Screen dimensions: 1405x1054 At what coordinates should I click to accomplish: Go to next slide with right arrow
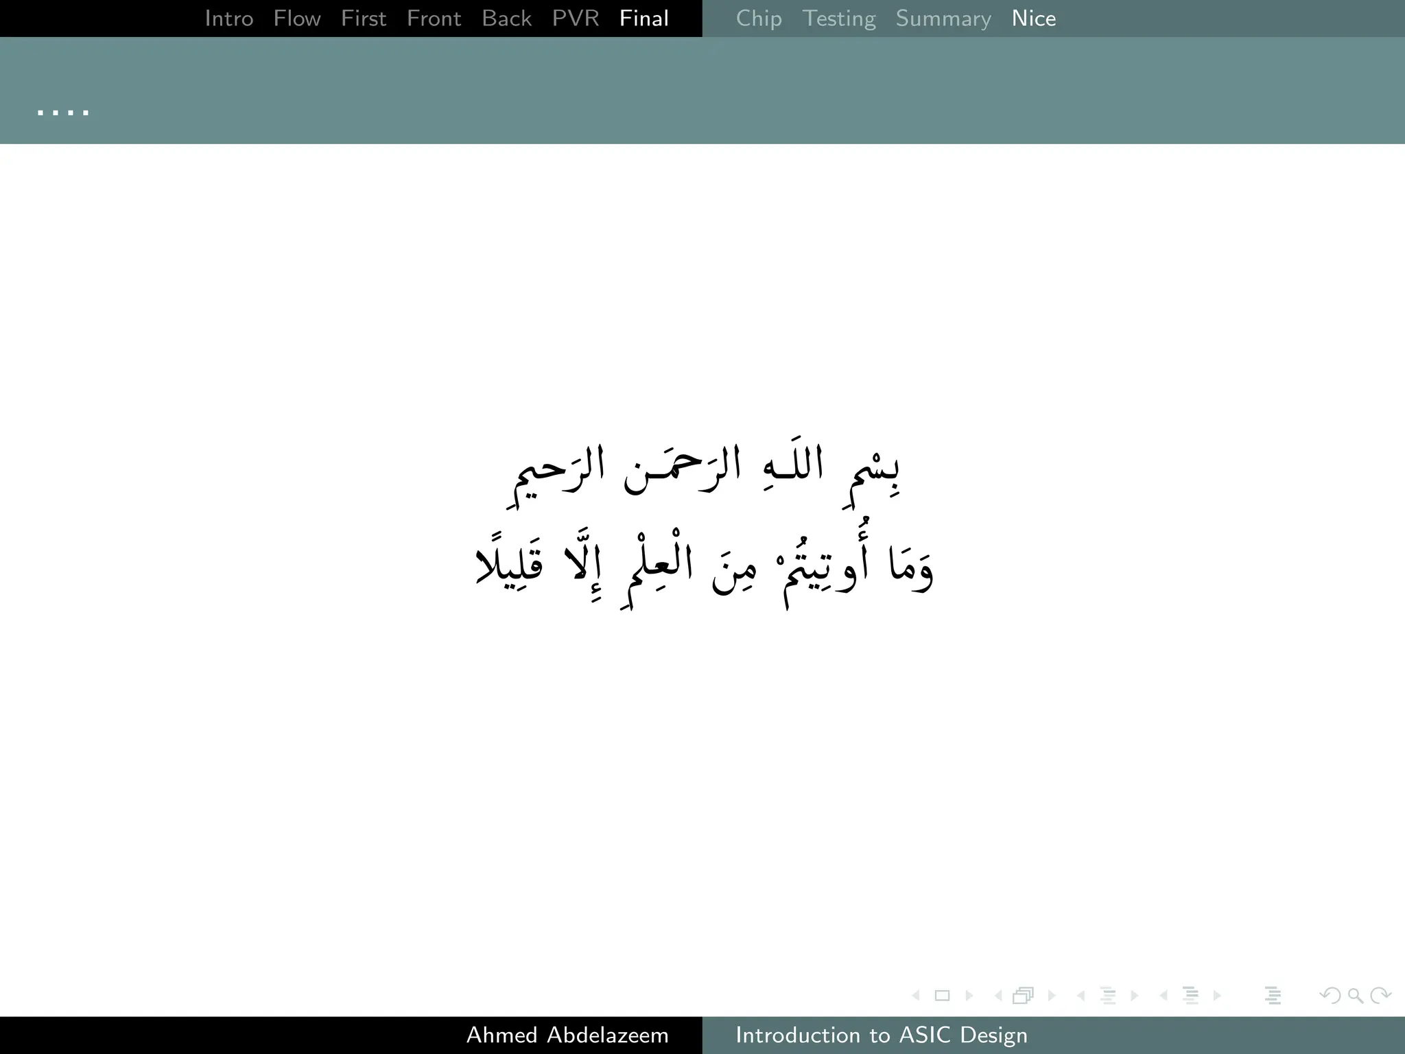click(x=969, y=996)
